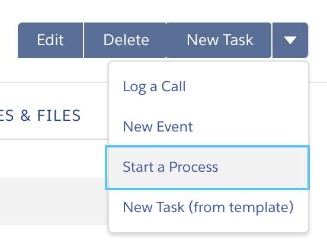Click the Delete button
Image resolution: width=327 pixels, height=244 pixels.
[126, 40]
